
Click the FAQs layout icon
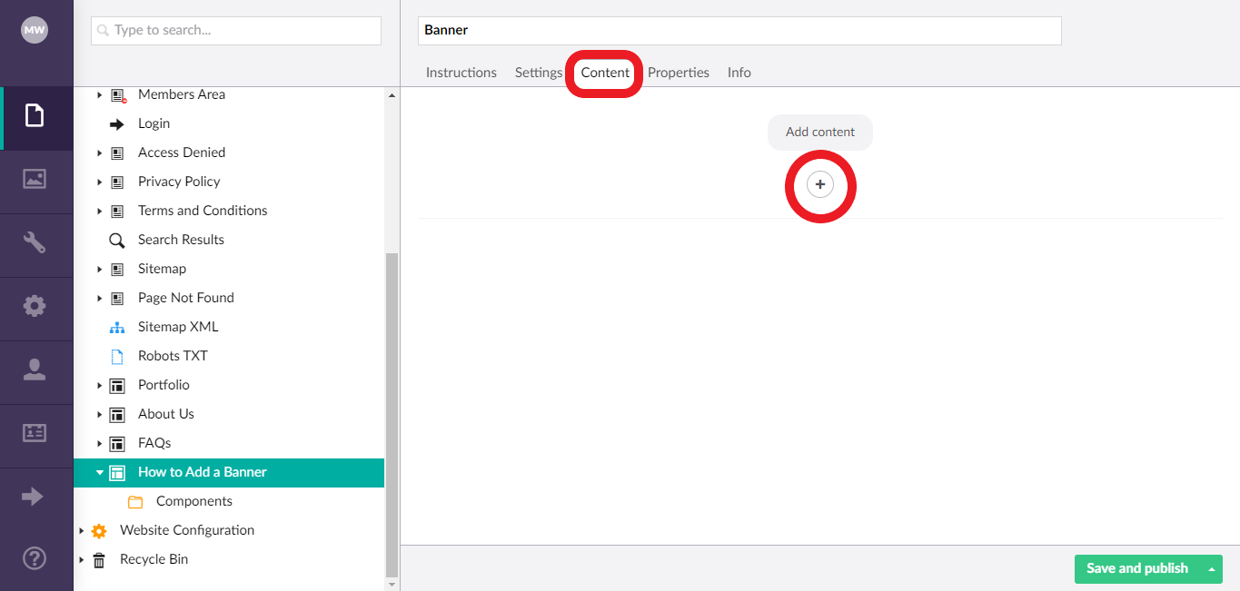[x=116, y=444]
